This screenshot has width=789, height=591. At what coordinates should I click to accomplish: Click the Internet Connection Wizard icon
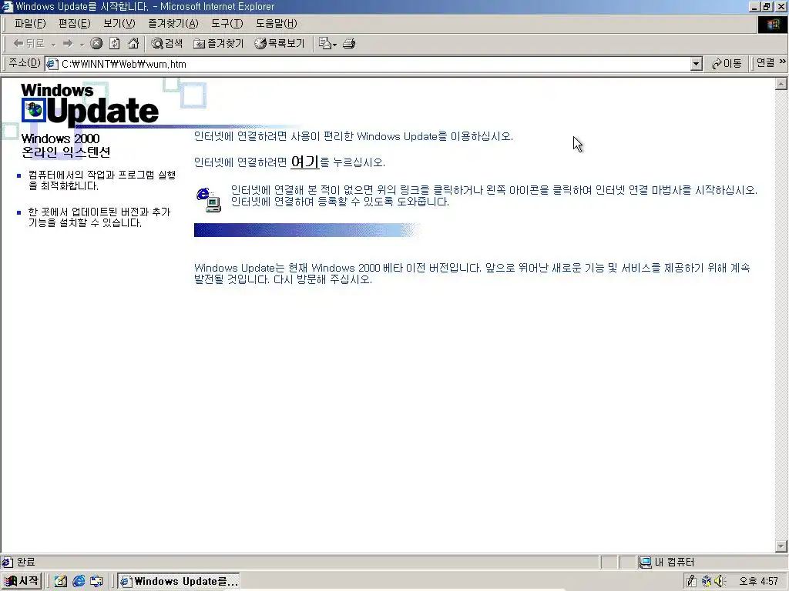(208, 199)
